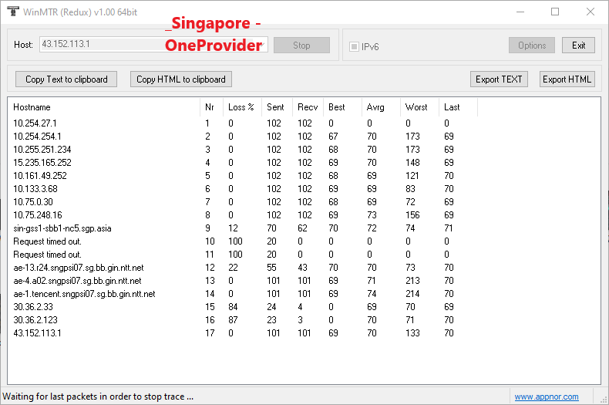
Task: Select the 10.161.49.252 hop row
Action: 243,176
